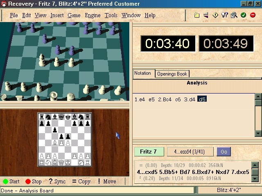Click the Analysis heading in notation pane
The height and width of the screenshot is (196, 262).
point(197,83)
